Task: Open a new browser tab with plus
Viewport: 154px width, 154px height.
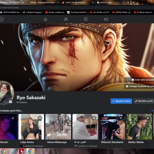Action: click(133, 2)
